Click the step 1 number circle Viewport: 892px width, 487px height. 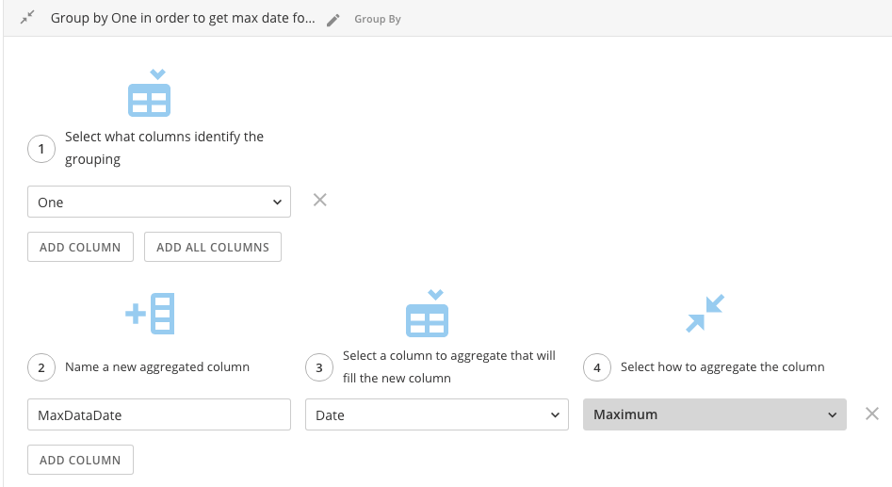tap(41, 149)
